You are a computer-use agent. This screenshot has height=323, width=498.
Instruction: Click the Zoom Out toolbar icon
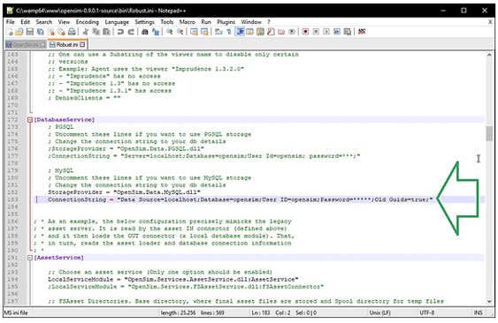pyautogui.click(x=180, y=32)
